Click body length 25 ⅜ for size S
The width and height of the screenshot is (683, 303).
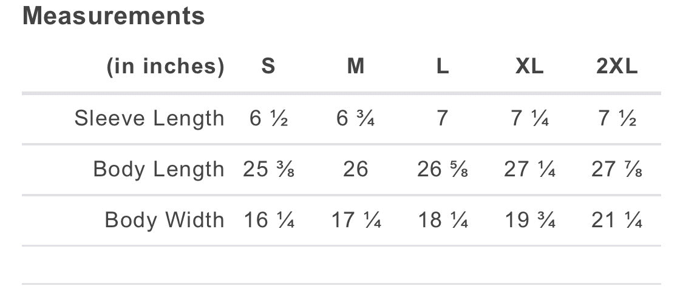coord(268,169)
